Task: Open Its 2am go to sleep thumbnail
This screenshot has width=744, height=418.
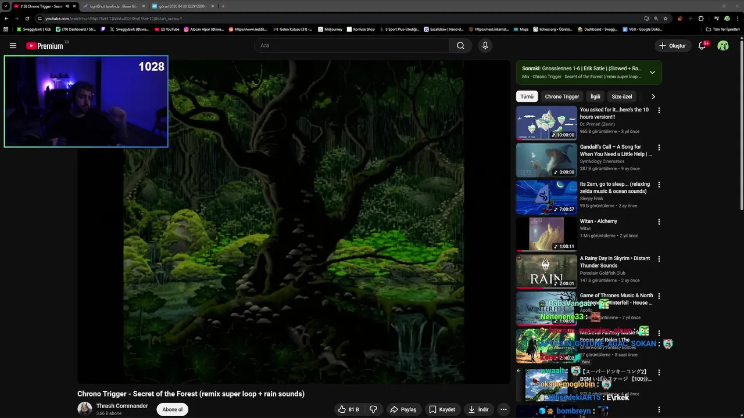Action: (546, 197)
